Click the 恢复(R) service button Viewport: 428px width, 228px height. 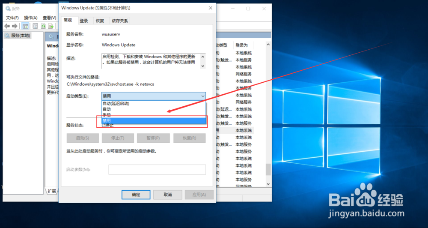click(190, 138)
